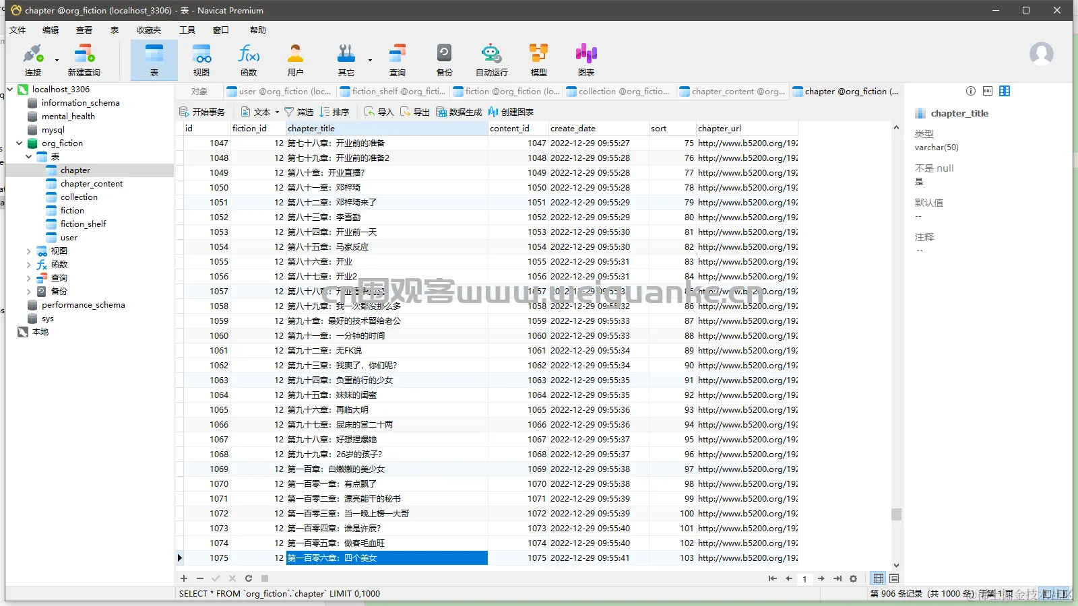Click 数据生成 (Data Generation) button
The height and width of the screenshot is (606, 1078).
[459, 112]
